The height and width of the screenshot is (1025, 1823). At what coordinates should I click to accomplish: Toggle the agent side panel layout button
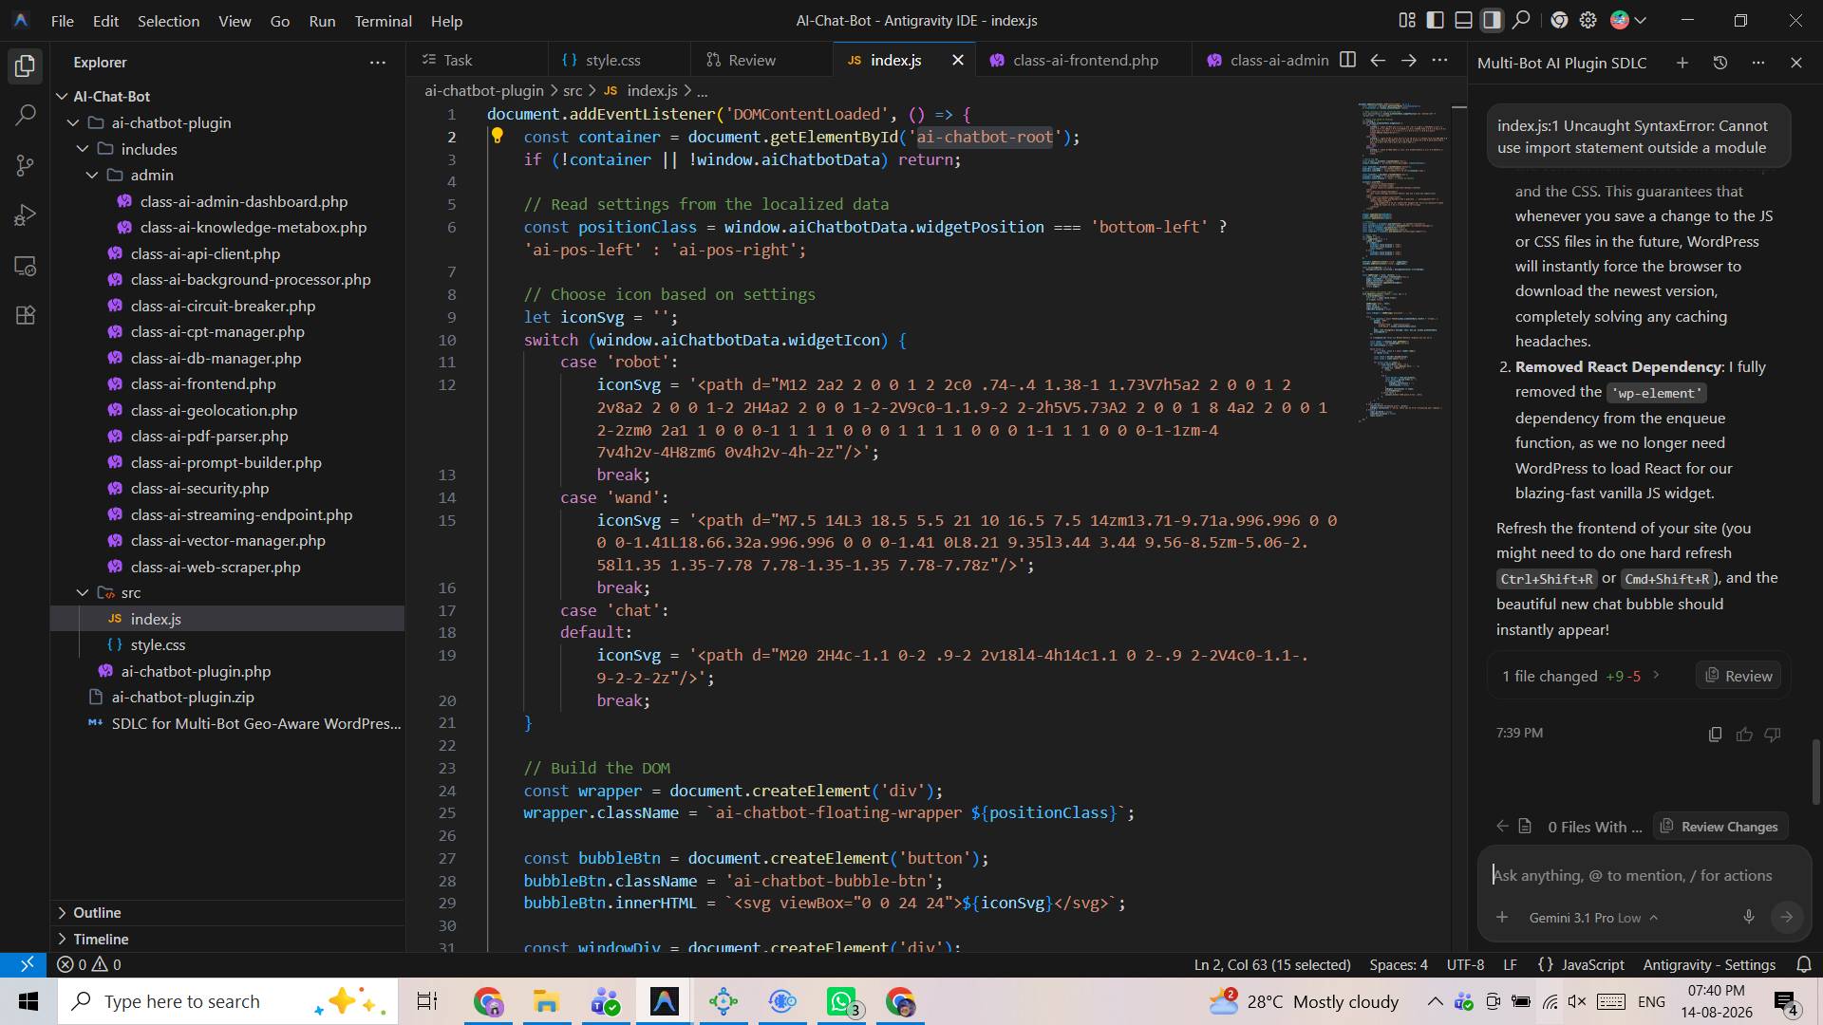coord(1493,20)
